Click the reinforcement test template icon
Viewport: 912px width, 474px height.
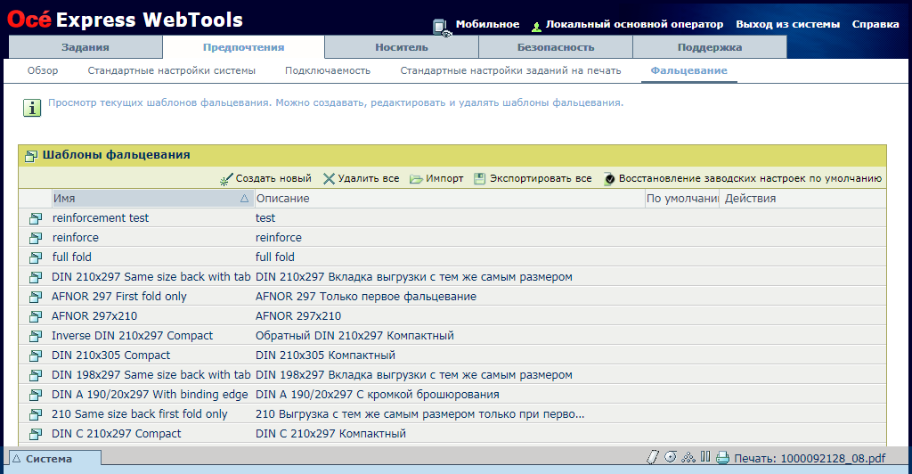tap(36, 218)
